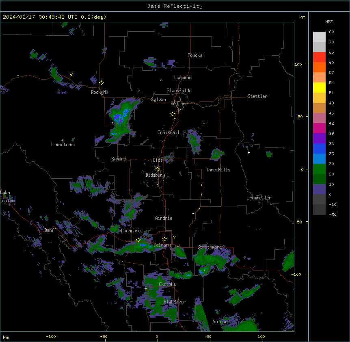The image size is (350, 342).
Task: Click the HighRiver label
Action: pos(175,302)
